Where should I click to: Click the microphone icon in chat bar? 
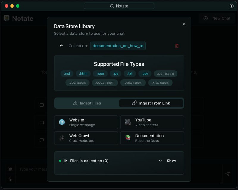pyautogui.click(x=10, y=179)
